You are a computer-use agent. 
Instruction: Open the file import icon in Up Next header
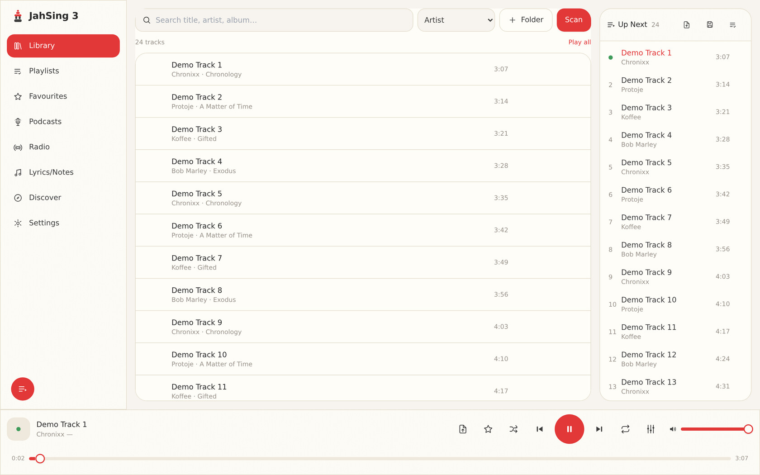(x=686, y=25)
